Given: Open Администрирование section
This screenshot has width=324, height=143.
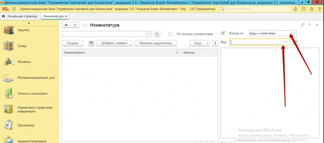Looking at the screenshot, I should pyautogui.click(x=32, y=141).
